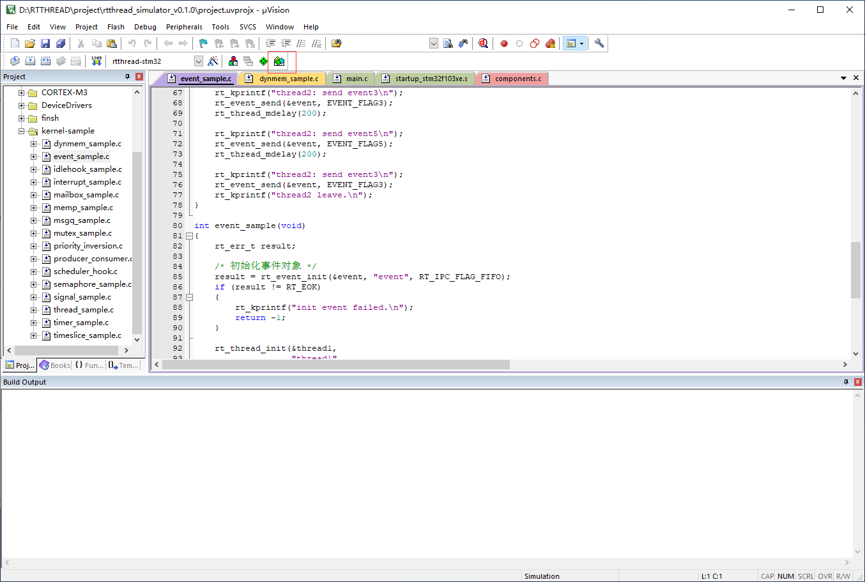Switch to the components.c editor tab
The width and height of the screenshot is (865, 582).
512,79
